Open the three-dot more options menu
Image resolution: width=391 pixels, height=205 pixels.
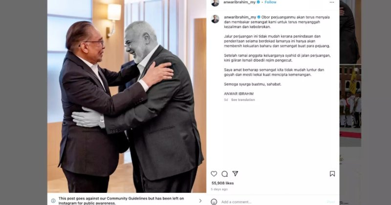tap(332, 2)
